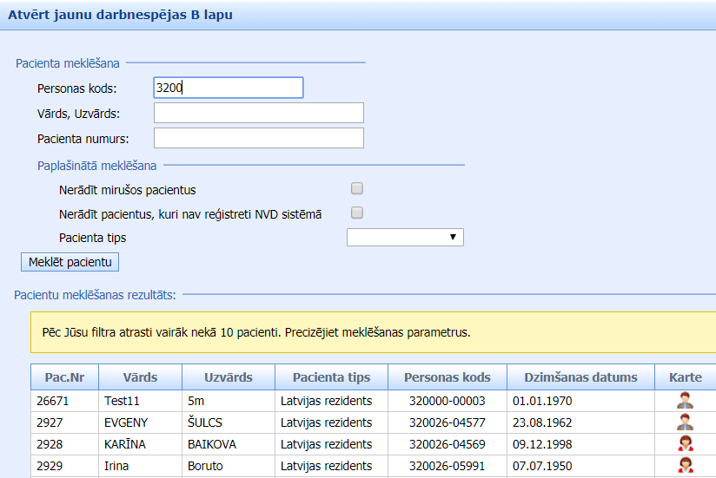The height and width of the screenshot is (478, 716).
Task: Sort by 'Uzvārds' column header
Action: [x=228, y=377]
